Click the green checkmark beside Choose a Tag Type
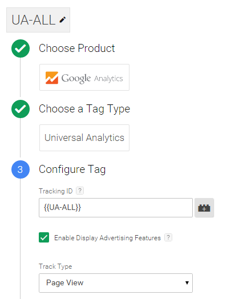 tap(21, 109)
